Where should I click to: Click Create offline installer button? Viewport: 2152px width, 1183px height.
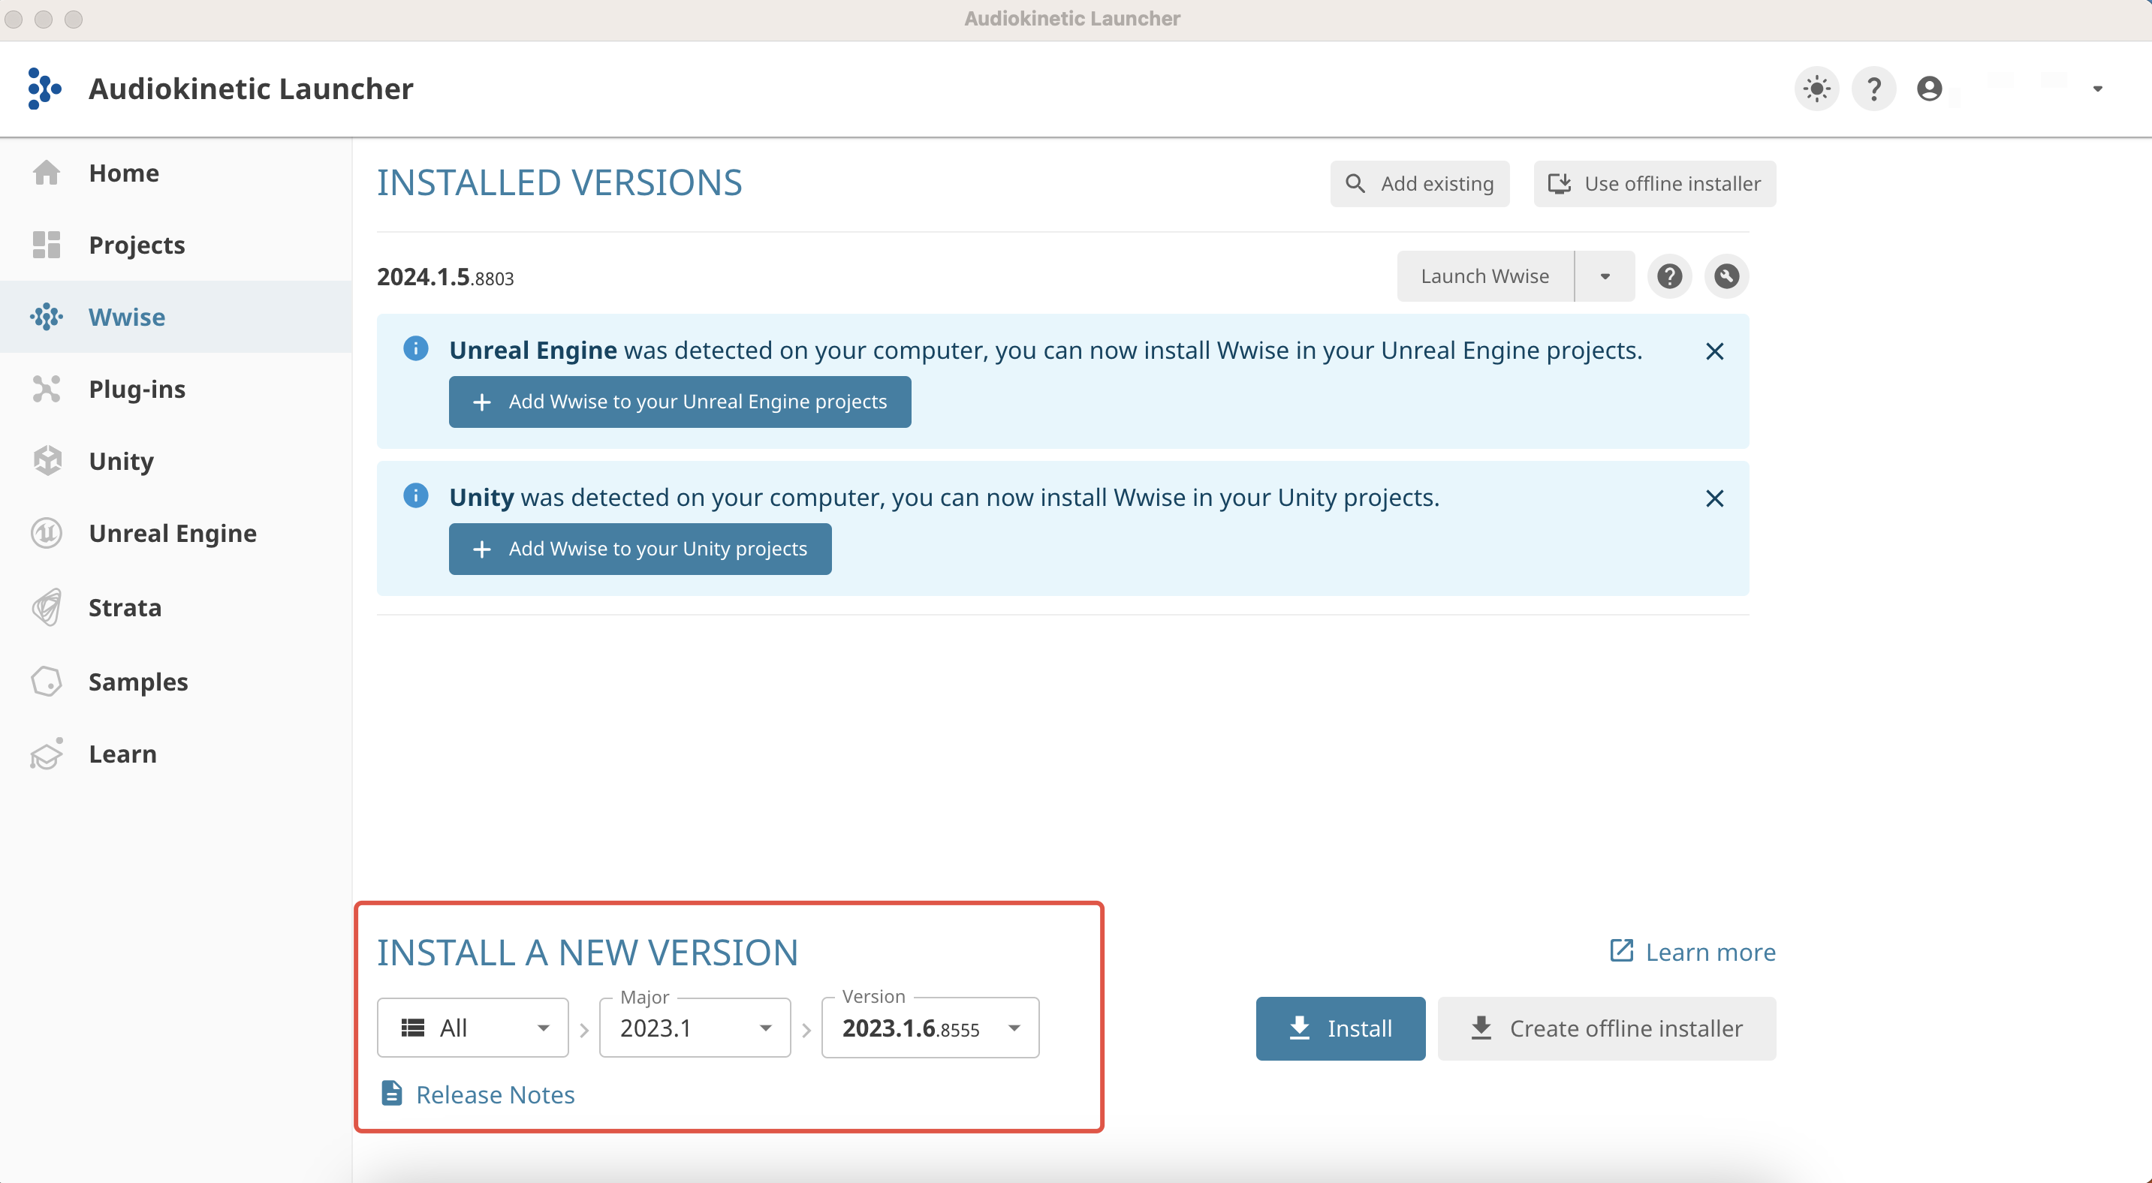tap(1606, 1028)
